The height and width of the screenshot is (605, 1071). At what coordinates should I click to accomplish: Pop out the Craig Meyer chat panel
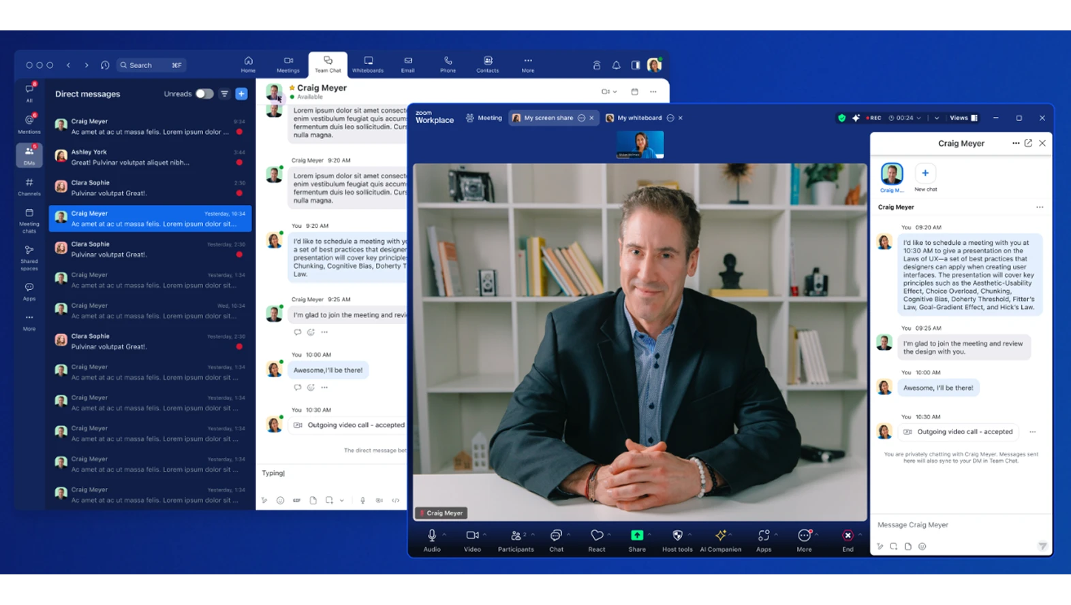point(1028,143)
